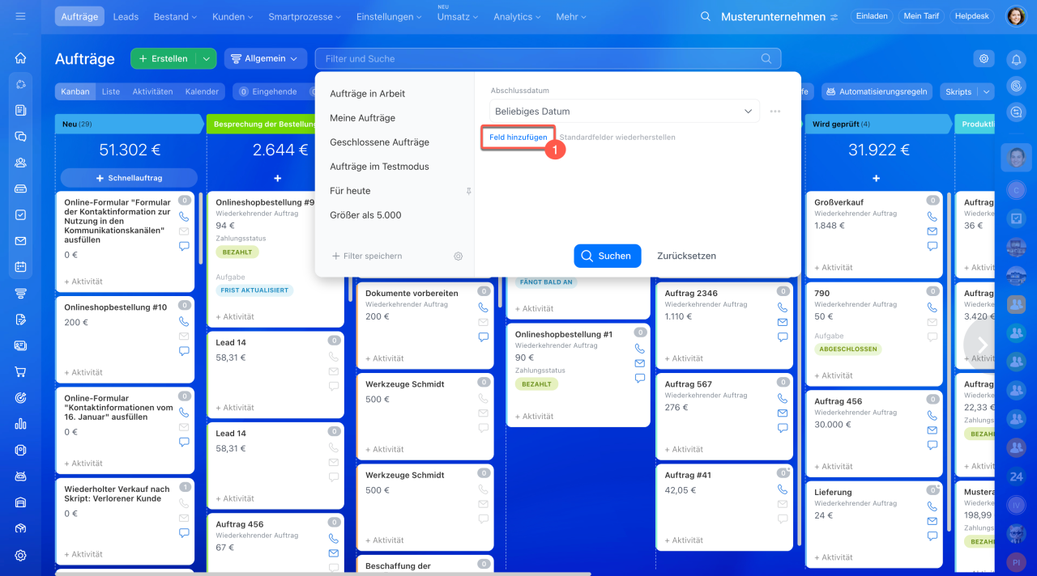Screen dimensions: 1037x576
Task: Click the Mein Tarif button
Action: click(921, 16)
